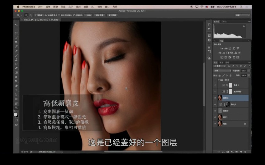Add a Levels adjustment layer
265x165 pixels.
pyautogui.click(x=226, y=48)
